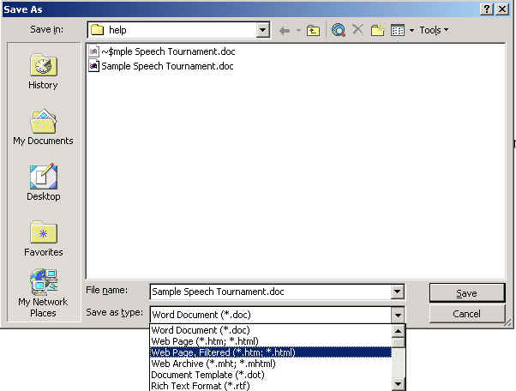Open the Tools menu
The height and width of the screenshot is (391, 516).
tap(434, 30)
